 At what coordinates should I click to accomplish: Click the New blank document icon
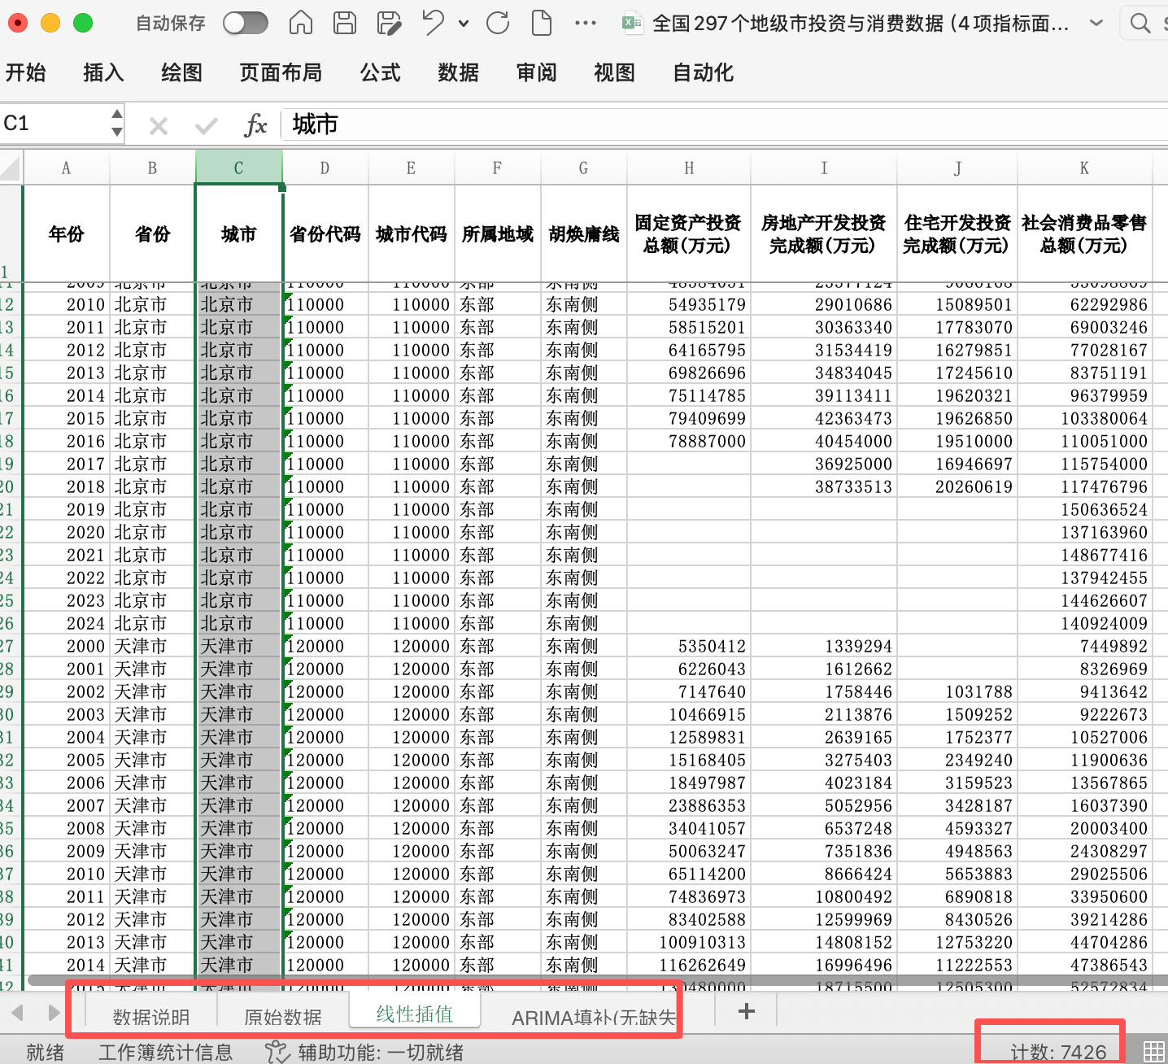point(542,23)
